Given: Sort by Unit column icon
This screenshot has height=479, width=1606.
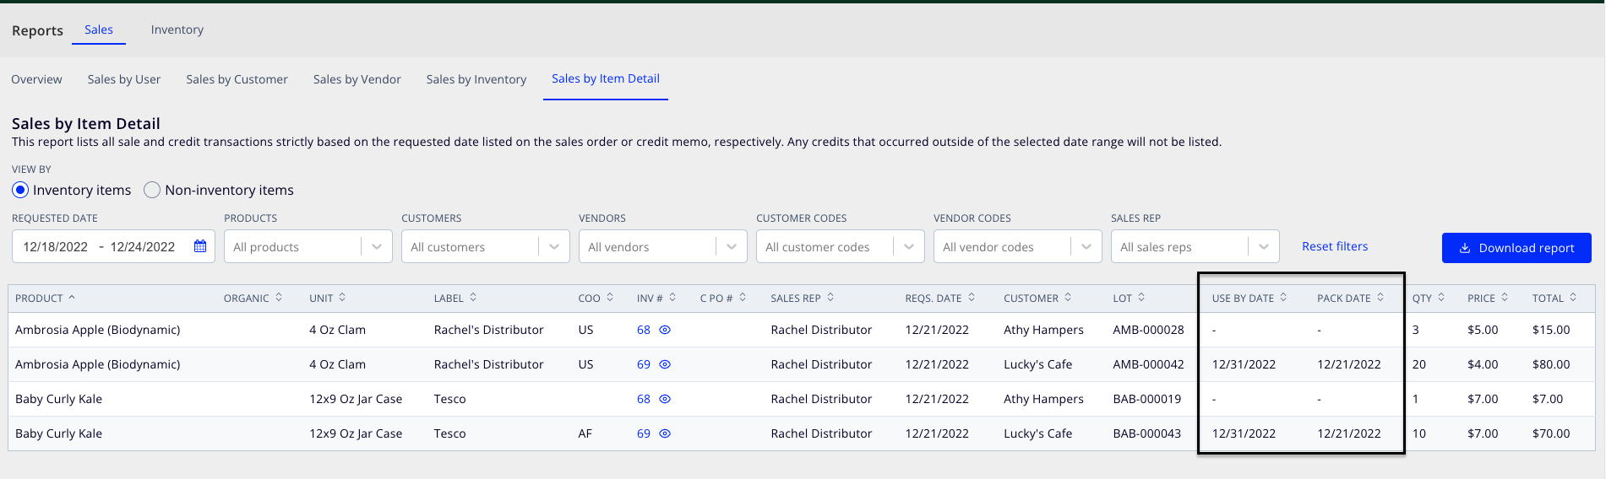Looking at the screenshot, I should tap(342, 298).
